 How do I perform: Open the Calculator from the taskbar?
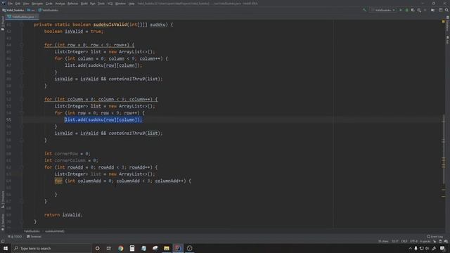click(132, 248)
